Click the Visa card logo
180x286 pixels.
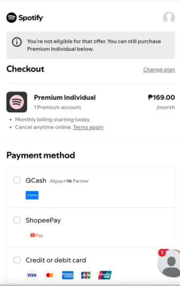pyautogui.click(x=32, y=275)
